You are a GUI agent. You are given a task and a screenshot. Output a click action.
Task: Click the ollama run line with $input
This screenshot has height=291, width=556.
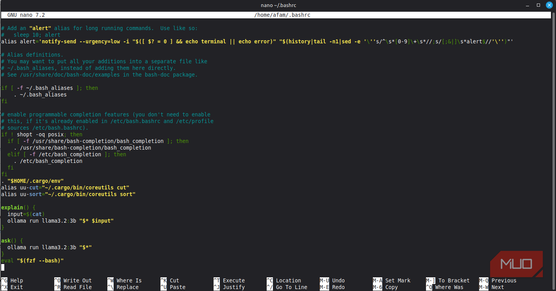61,221
